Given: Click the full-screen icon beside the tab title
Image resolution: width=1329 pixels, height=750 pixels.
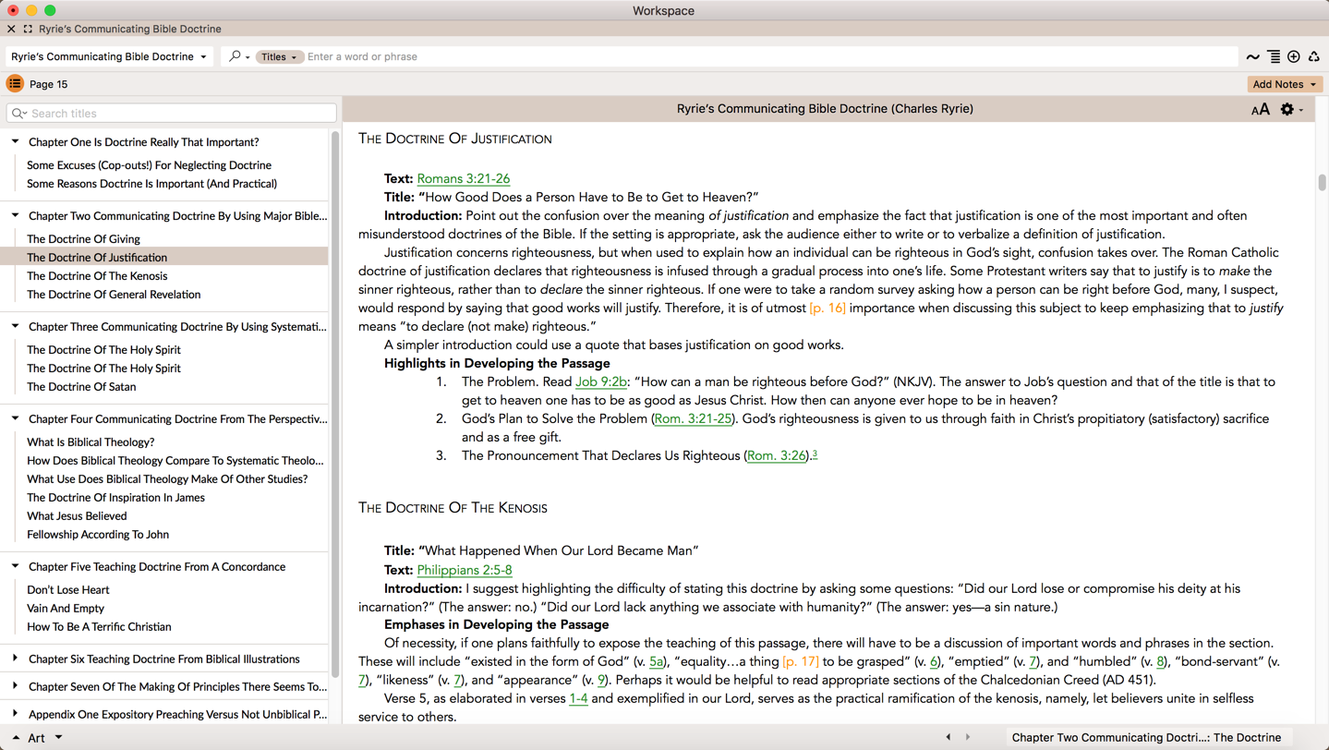Looking at the screenshot, I should click(28, 29).
